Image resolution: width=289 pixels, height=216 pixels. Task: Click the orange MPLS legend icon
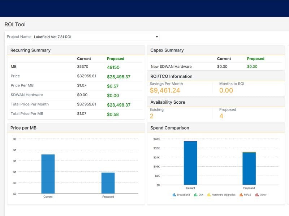click(241, 195)
